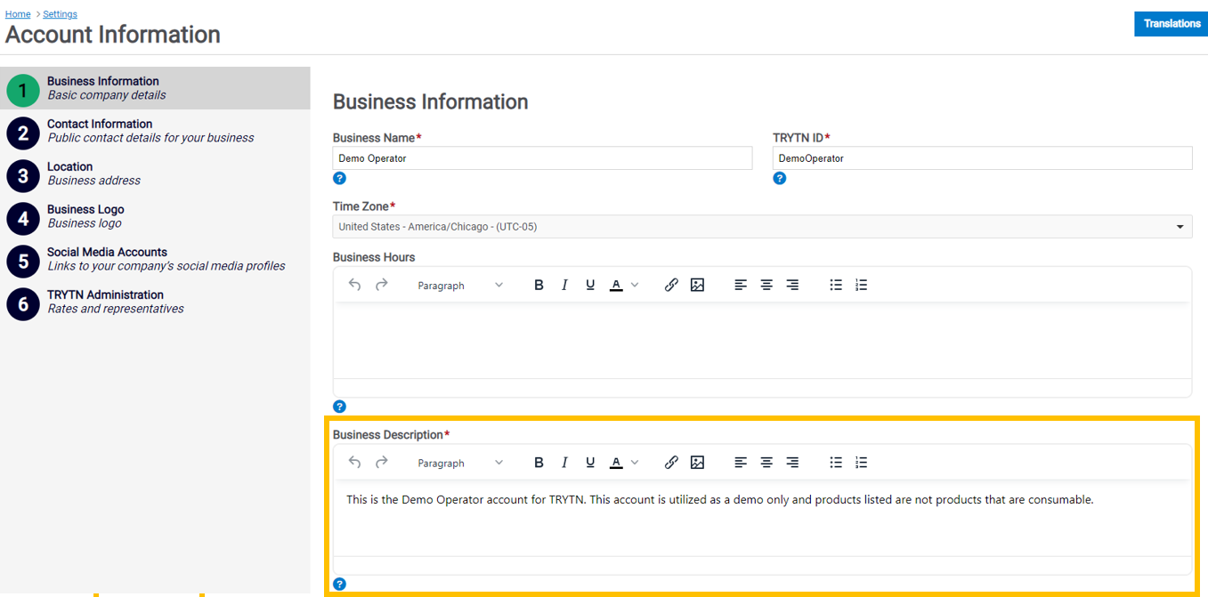Viewport: 1208px width, 597px height.
Task: Align left in Business Hours editor
Action: tap(741, 285)
